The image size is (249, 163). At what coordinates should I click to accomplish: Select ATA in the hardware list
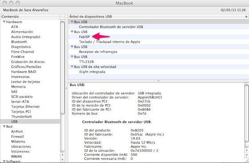[x=15, y=27]
